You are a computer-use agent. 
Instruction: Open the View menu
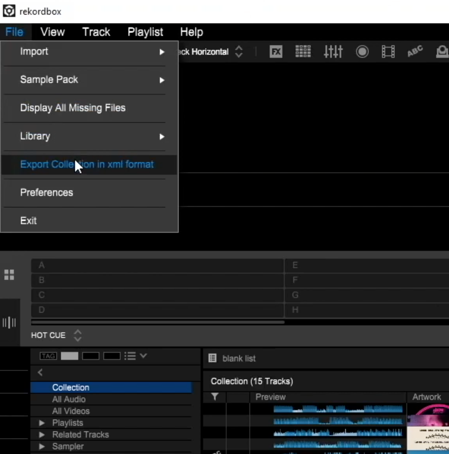52,32
